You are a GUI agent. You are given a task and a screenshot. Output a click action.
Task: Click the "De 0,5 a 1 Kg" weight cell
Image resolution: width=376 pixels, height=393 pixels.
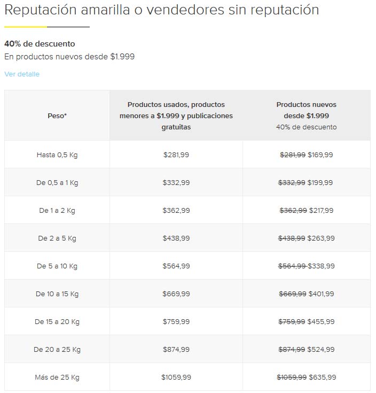(57, 183)
